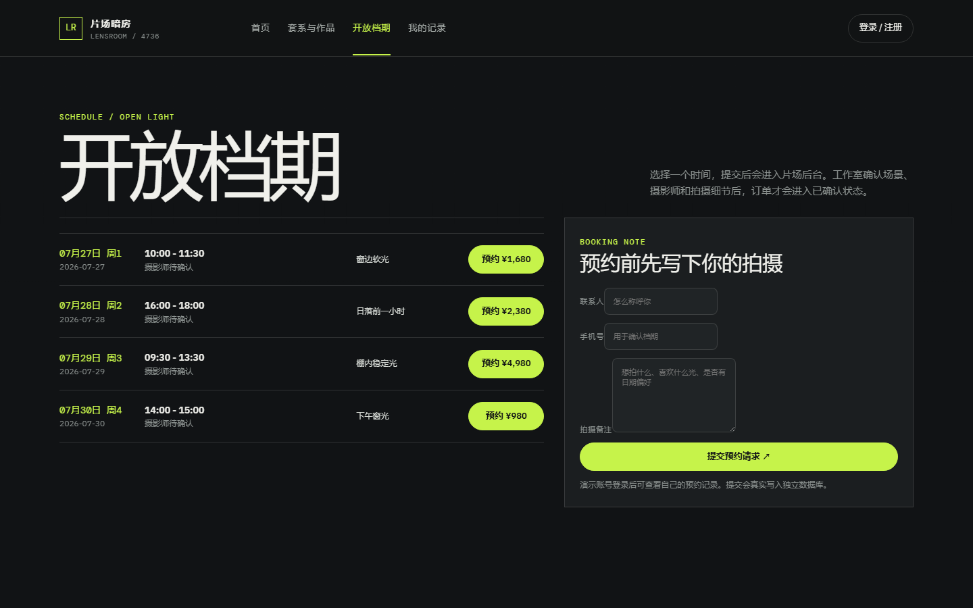This screenshot has height=608, width=973.
Task: Click the 下午窗光 label
Action: click(x=372, y=416)
